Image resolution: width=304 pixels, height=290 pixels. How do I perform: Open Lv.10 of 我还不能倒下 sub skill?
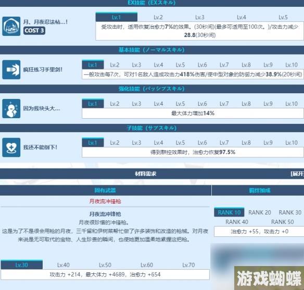292,143
